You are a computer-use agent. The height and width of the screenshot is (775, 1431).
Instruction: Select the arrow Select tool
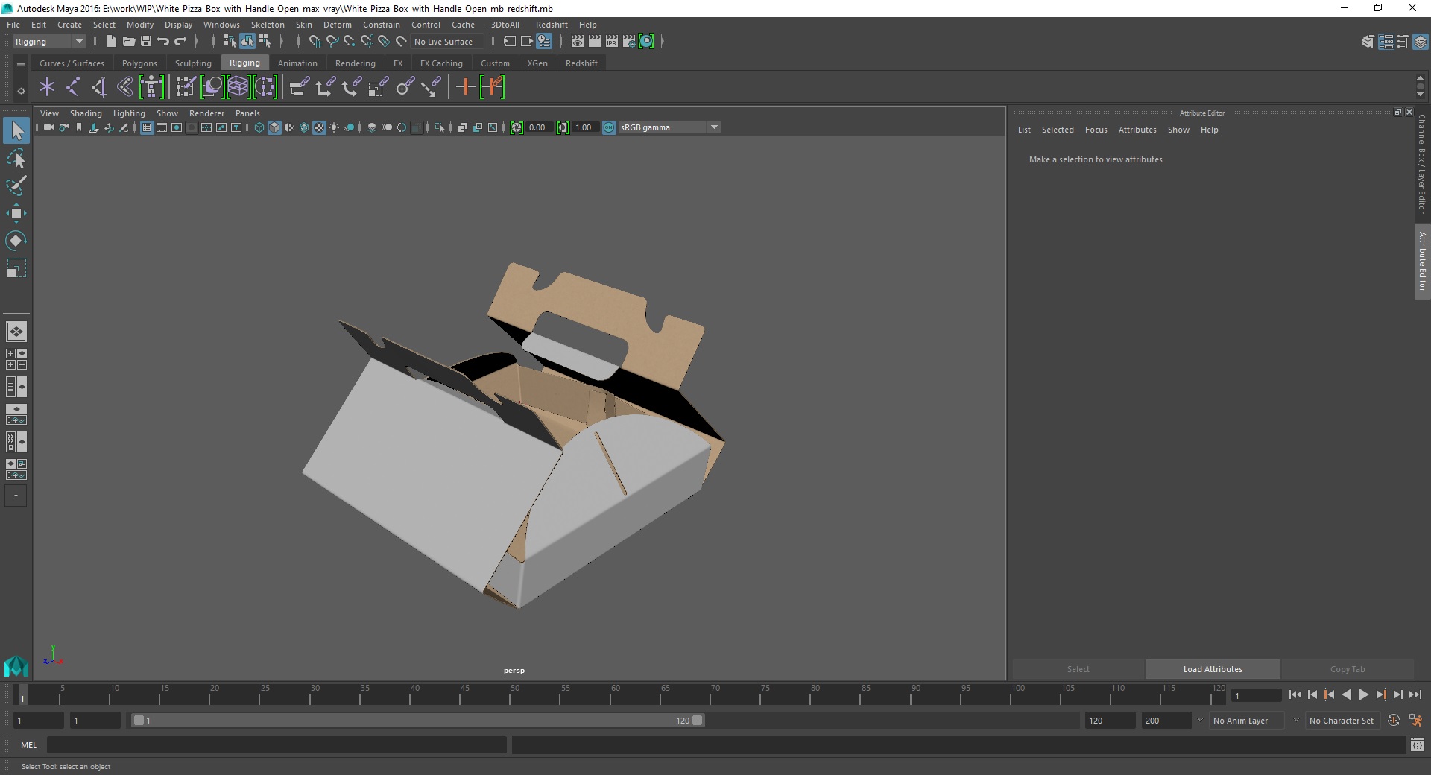16,131
